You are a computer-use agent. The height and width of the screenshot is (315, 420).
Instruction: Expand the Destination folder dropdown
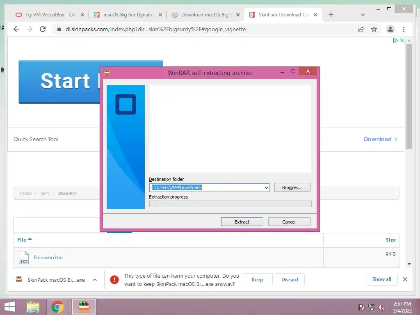point(266,187)
